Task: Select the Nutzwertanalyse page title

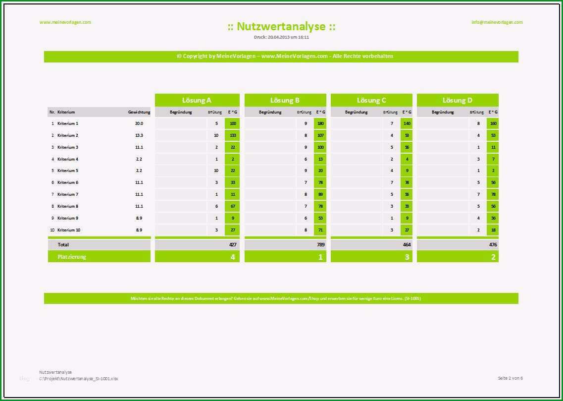Action: pyautogui.click(x=281, y=26)
